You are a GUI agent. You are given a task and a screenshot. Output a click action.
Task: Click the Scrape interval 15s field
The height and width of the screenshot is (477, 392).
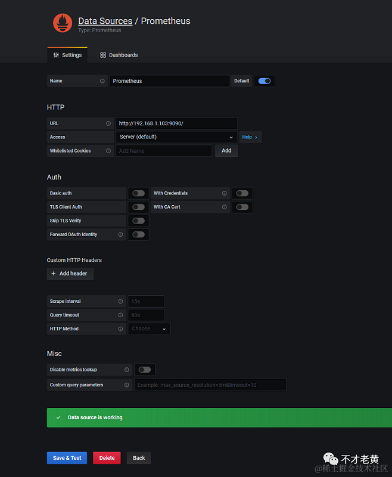(x=146, y=302)
